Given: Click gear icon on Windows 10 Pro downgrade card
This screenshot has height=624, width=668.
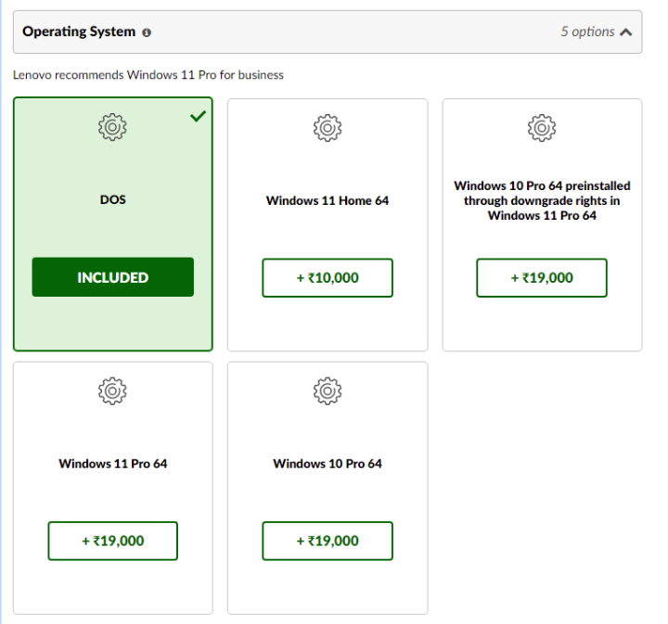Looking at the screenshot, I should click(x=542, y=127).
